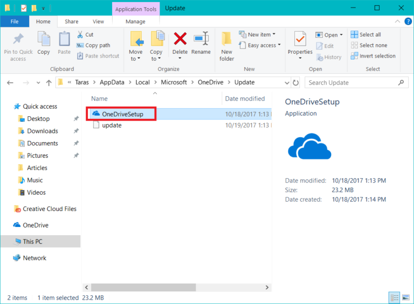Navigate to Microsoft in the breadcrumb
This screenshot has width=414, height=304.
(x=174, y=82)
